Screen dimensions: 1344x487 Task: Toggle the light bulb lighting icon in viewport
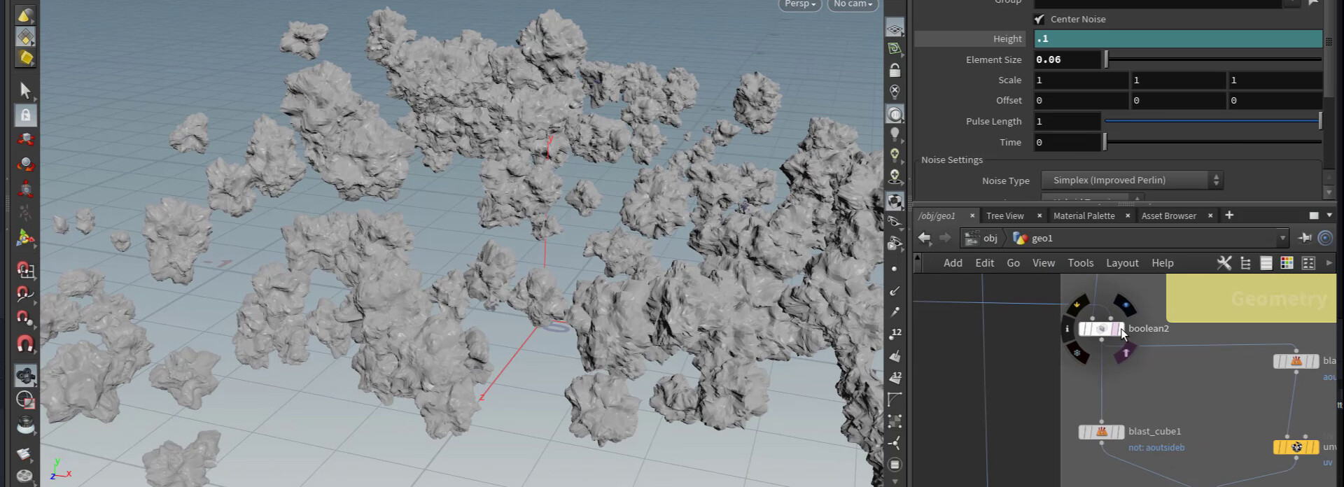(895, 134)
